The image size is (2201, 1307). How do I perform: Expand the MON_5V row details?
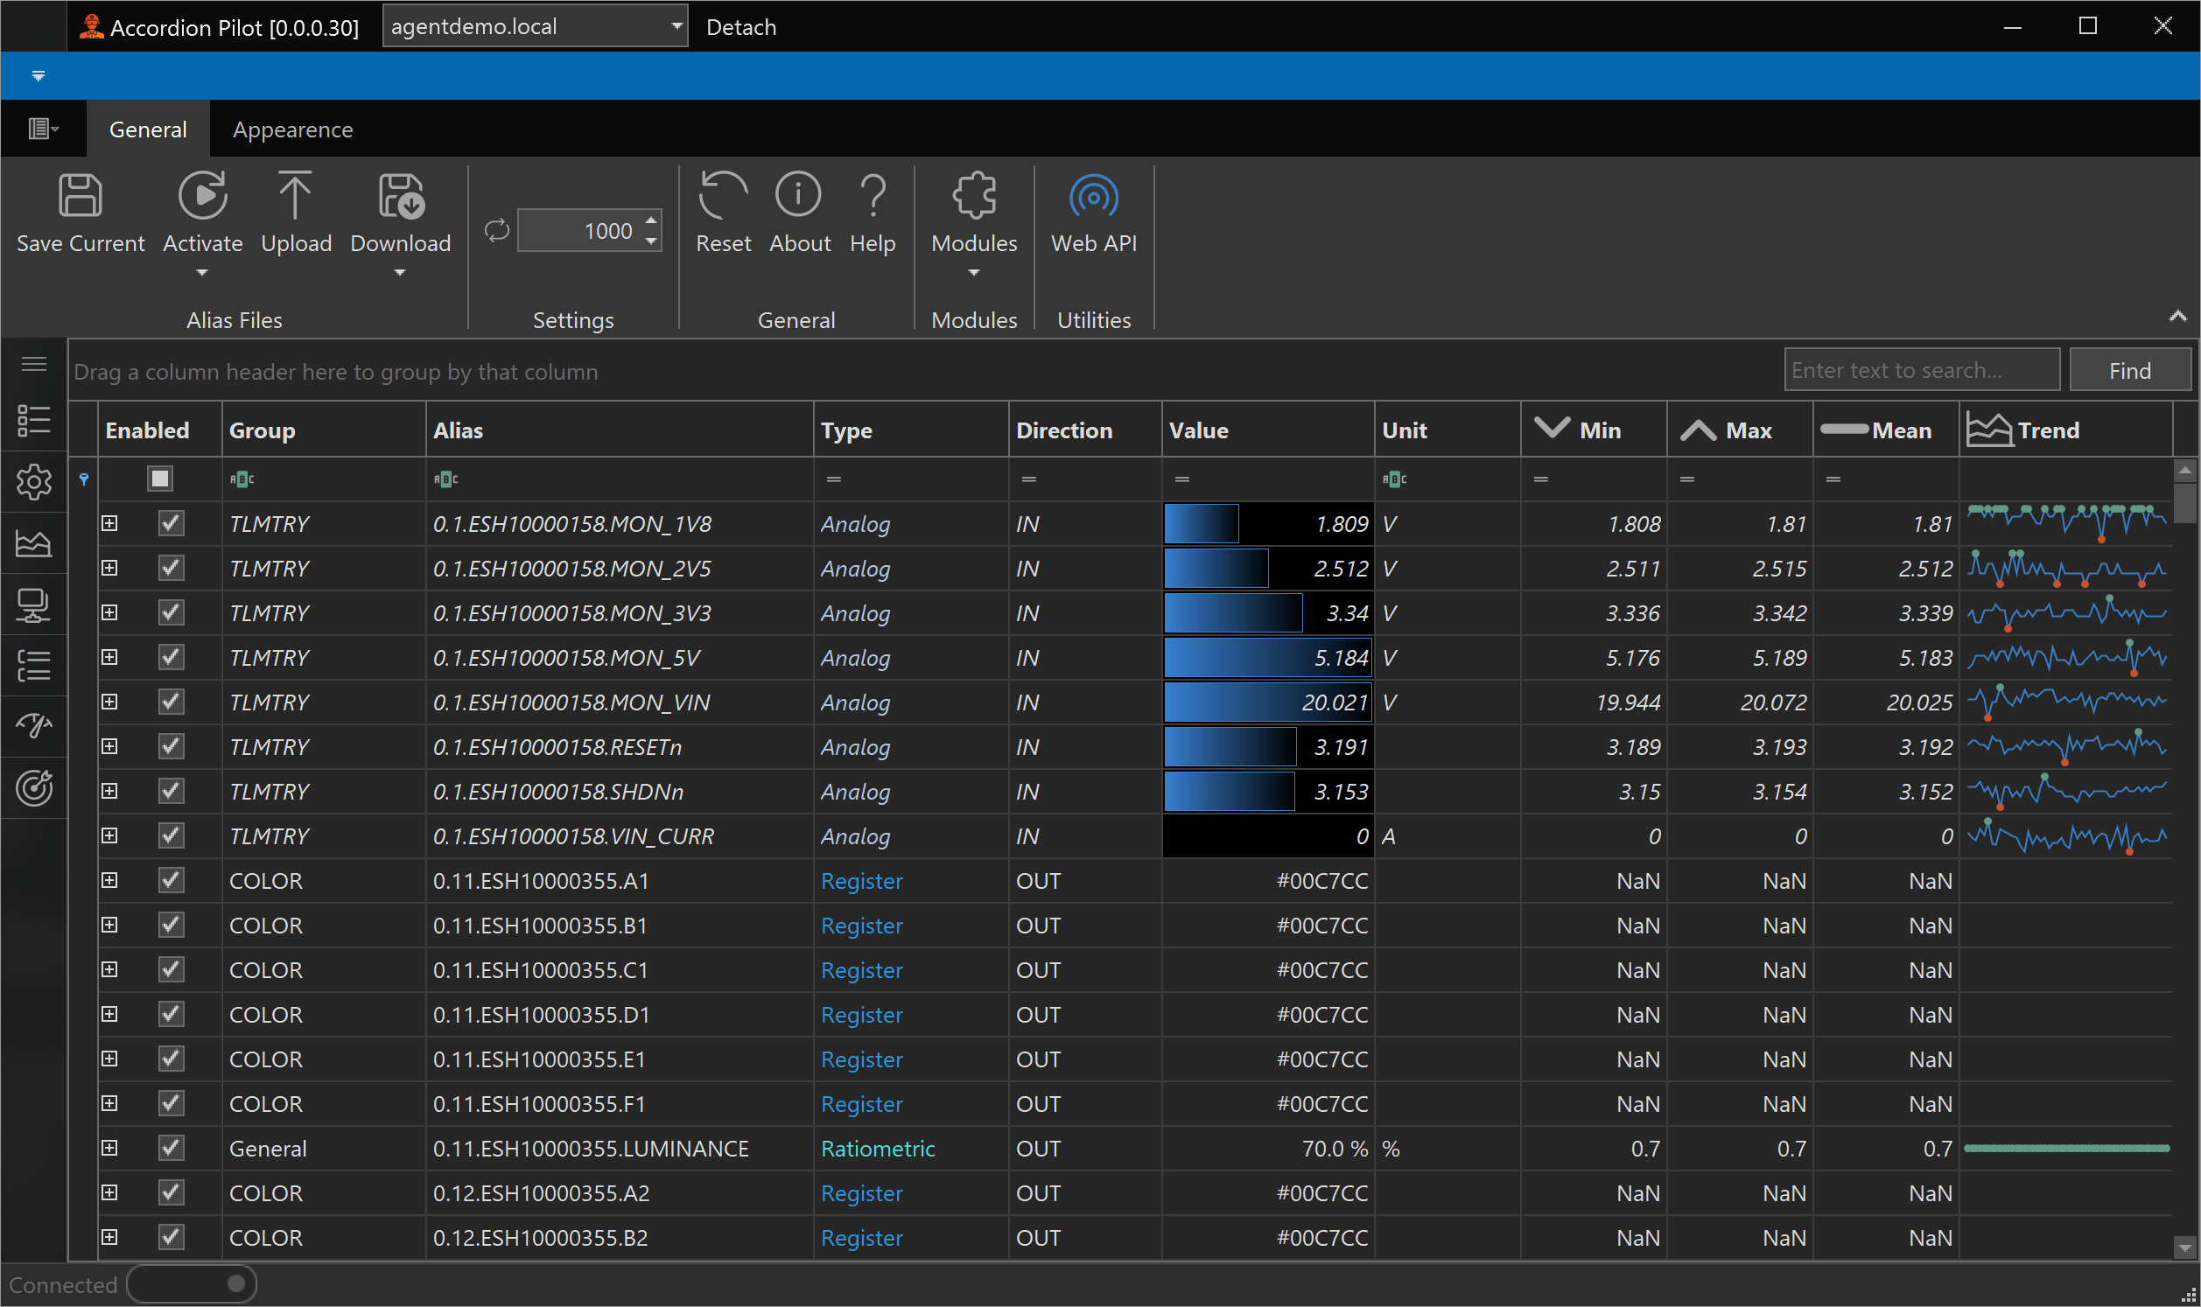point(109,657)
